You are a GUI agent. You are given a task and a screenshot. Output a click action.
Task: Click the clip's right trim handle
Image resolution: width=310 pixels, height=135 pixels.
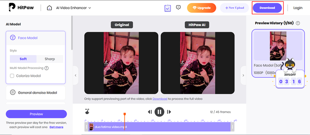coord(233,127)
